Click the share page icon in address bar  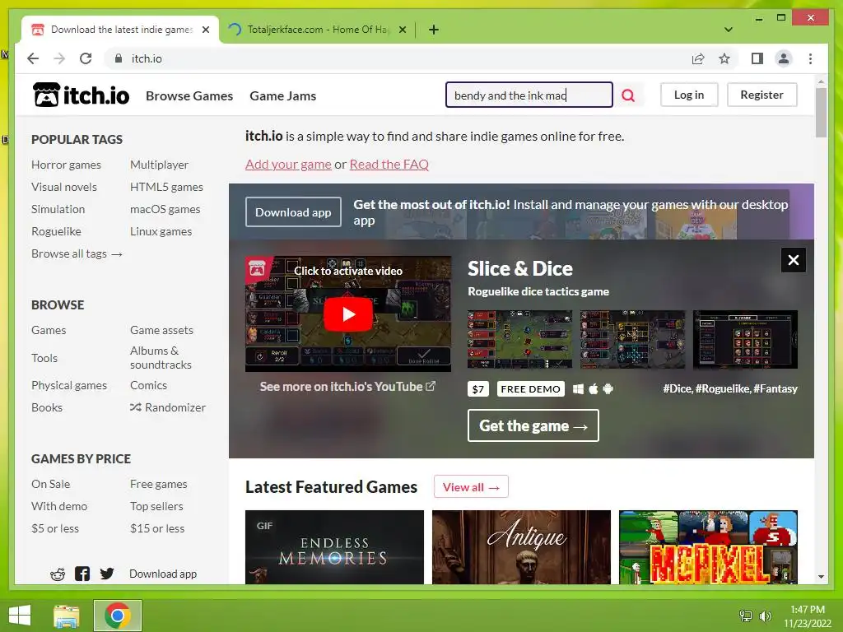tap(698, 58)
